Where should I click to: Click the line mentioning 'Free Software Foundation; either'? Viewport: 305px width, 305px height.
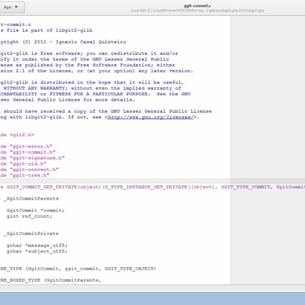coord(87,65)
